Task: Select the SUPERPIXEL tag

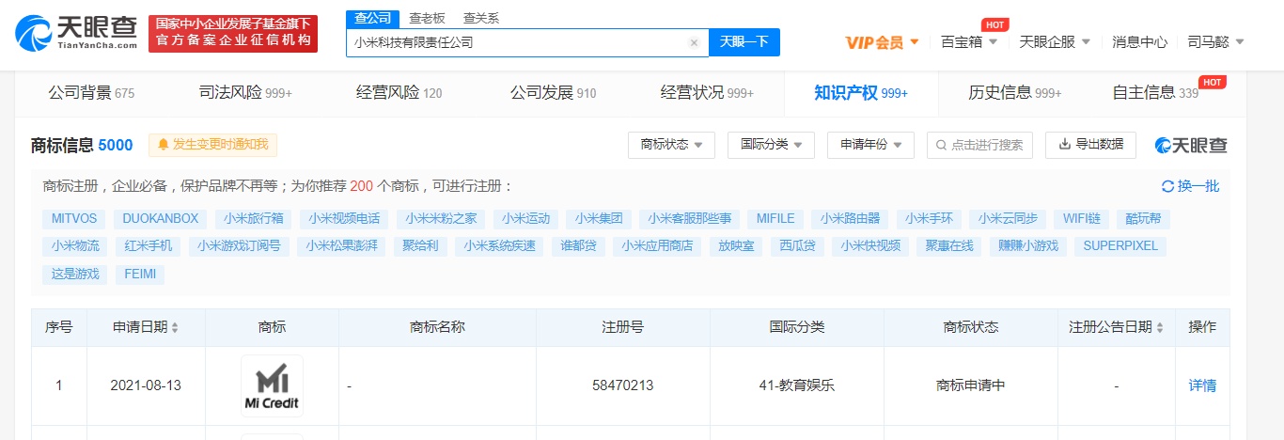Action: [x=1120, y=246]
